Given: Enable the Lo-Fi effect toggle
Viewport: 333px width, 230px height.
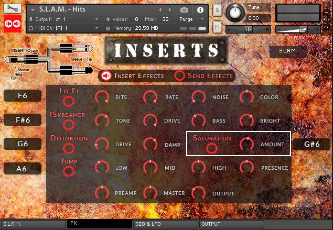Looking at the screenshot, I should pyautogui.click(x=69, y=101).
